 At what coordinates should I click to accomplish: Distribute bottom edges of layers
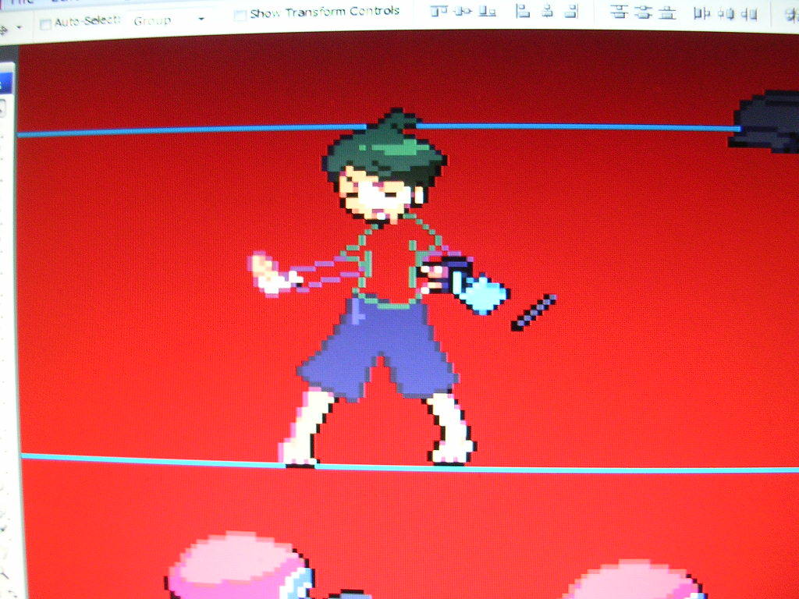(x=667, y=12)
